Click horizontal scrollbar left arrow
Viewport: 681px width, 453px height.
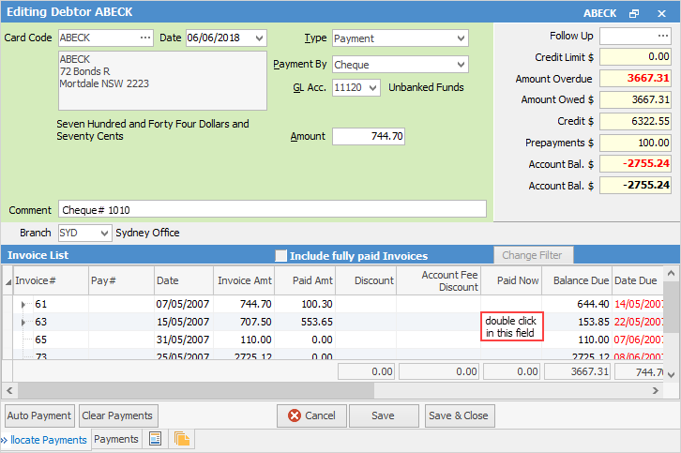(9, 390)
